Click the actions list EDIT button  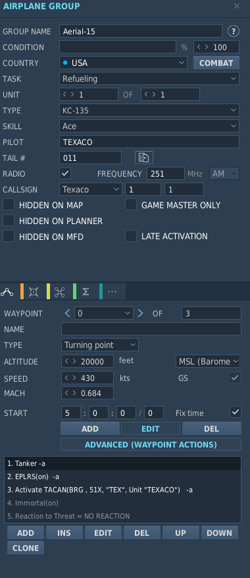103,533
